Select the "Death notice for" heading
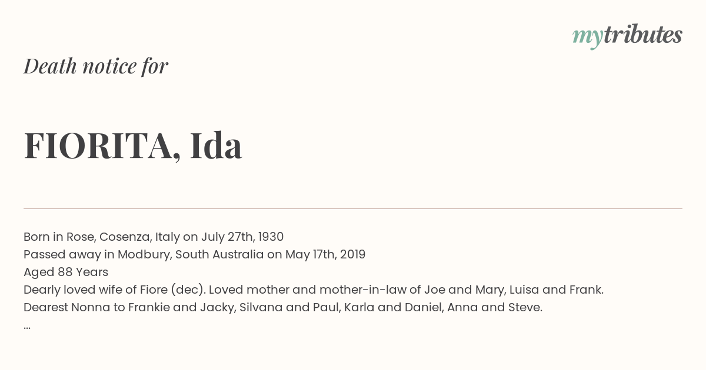This screenshot has height=370, width=706. (96, 66)
